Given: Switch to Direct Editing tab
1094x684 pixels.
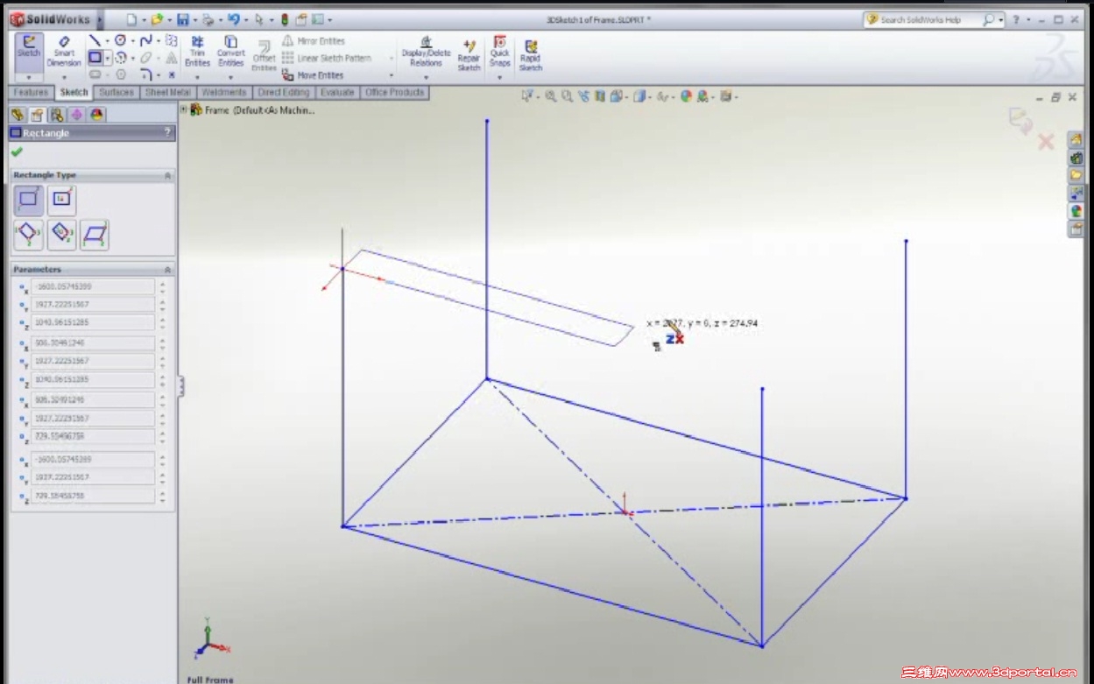Looking at the screenshot, I should tap(284, 93).
